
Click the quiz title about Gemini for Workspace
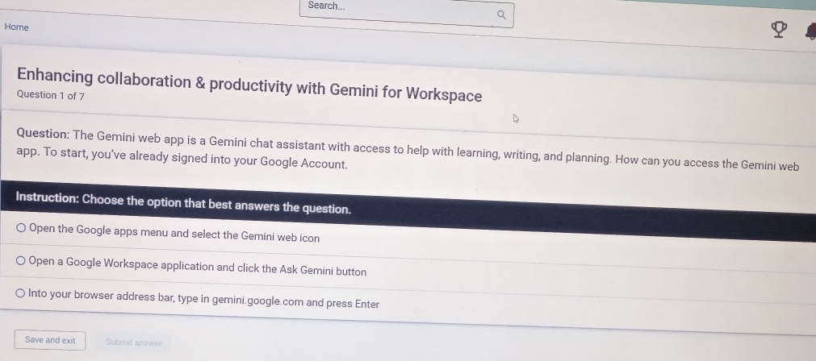coord(249,85)
